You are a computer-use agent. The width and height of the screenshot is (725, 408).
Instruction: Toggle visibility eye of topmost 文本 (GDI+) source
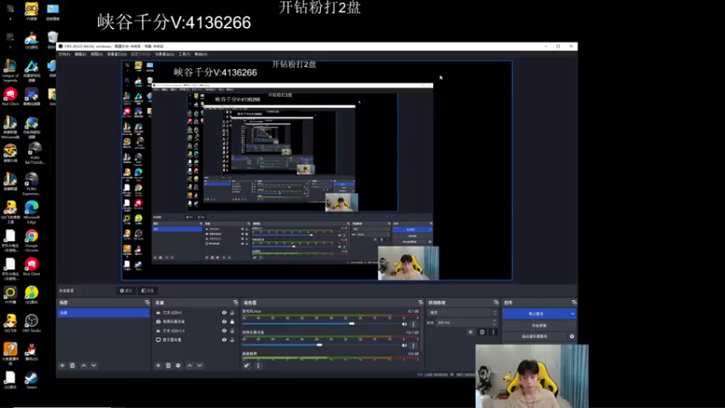224,313
